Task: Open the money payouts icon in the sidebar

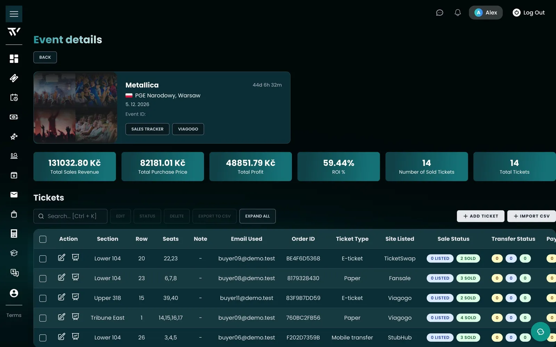Action: [x=14, y=117]
